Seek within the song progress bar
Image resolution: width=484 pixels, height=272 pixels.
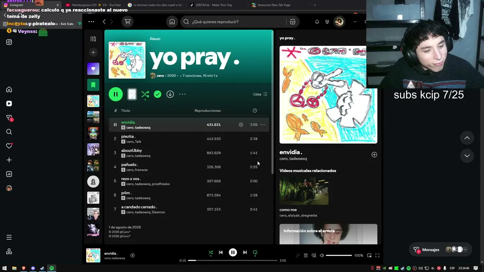(233, 260)
